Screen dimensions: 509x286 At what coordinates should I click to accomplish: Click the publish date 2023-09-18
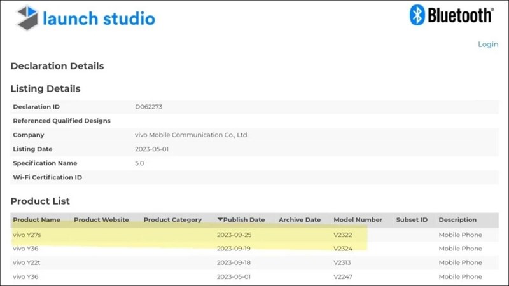coord(239,262)
